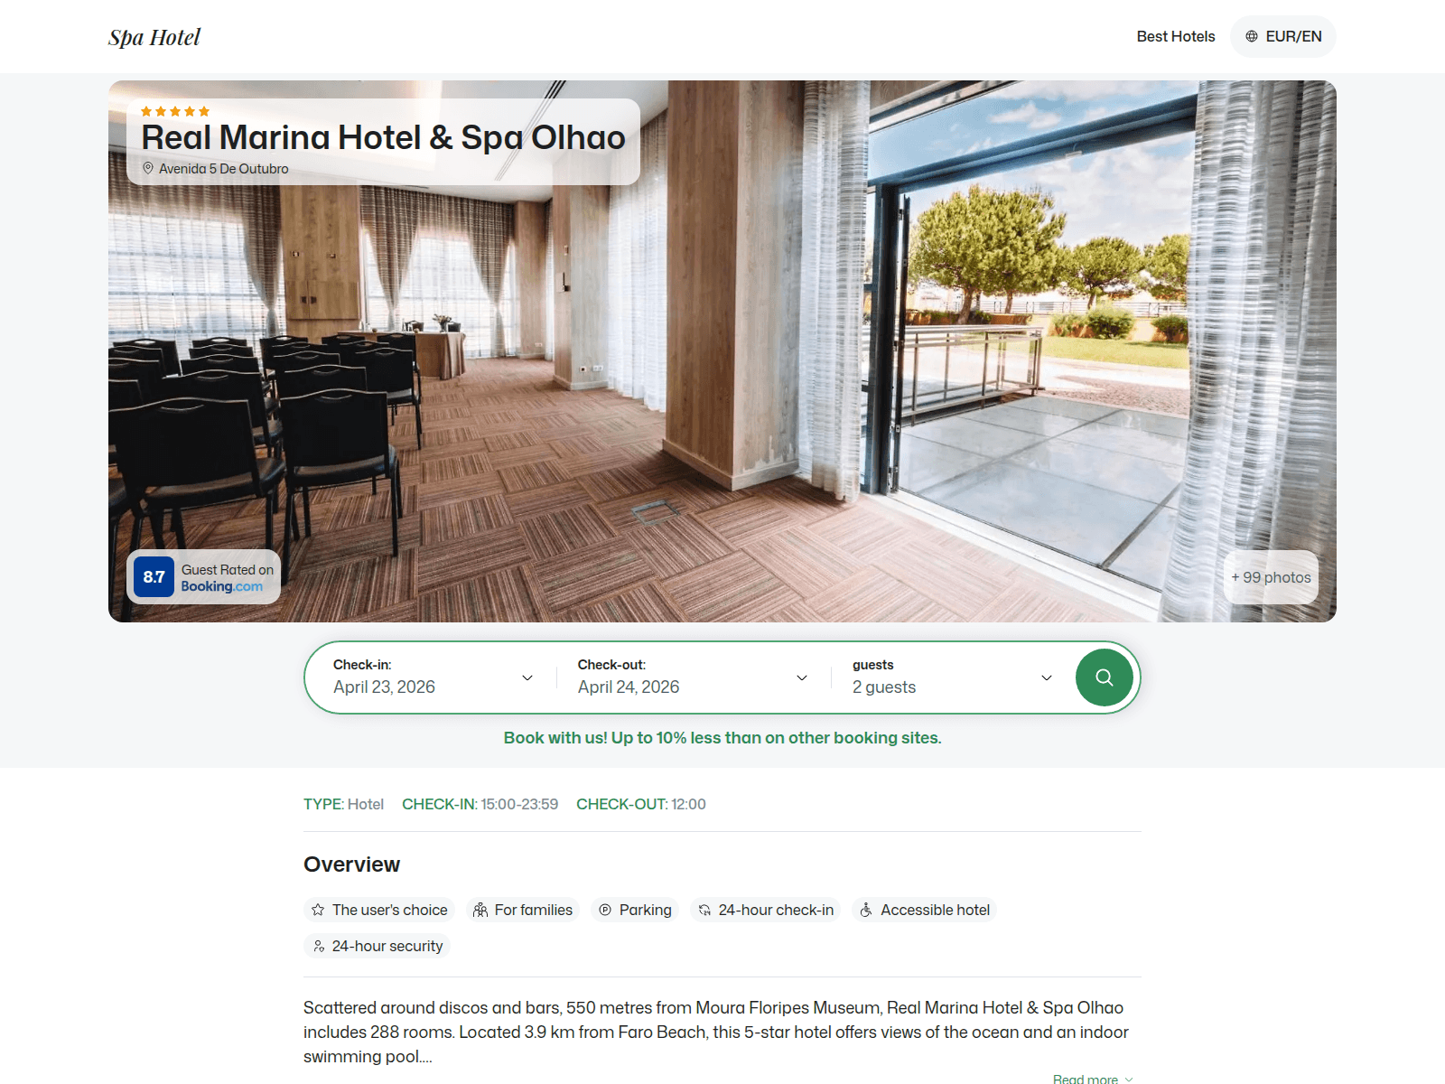Click the Spa Hotel logo
This screenshot has height=1084, width=1445.
pyautogui.click(x=154, y=37)
